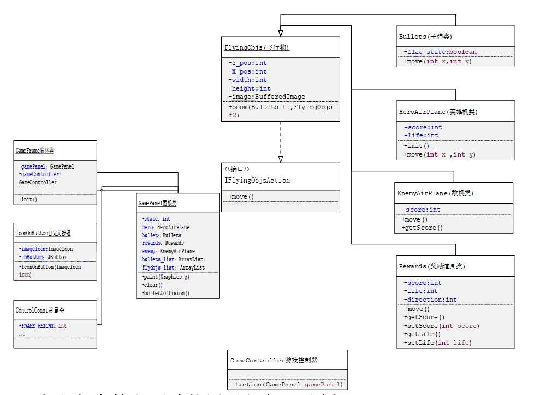Image resolution: width=558 pixels, height=395 pixels.
Task: Click the -direction:int attribute
Action: tap(430, 300)
